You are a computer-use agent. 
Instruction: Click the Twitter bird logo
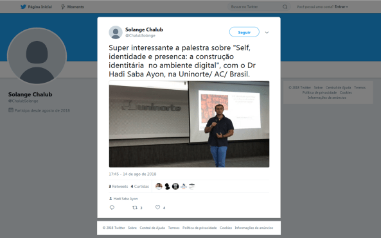[23, 7]
